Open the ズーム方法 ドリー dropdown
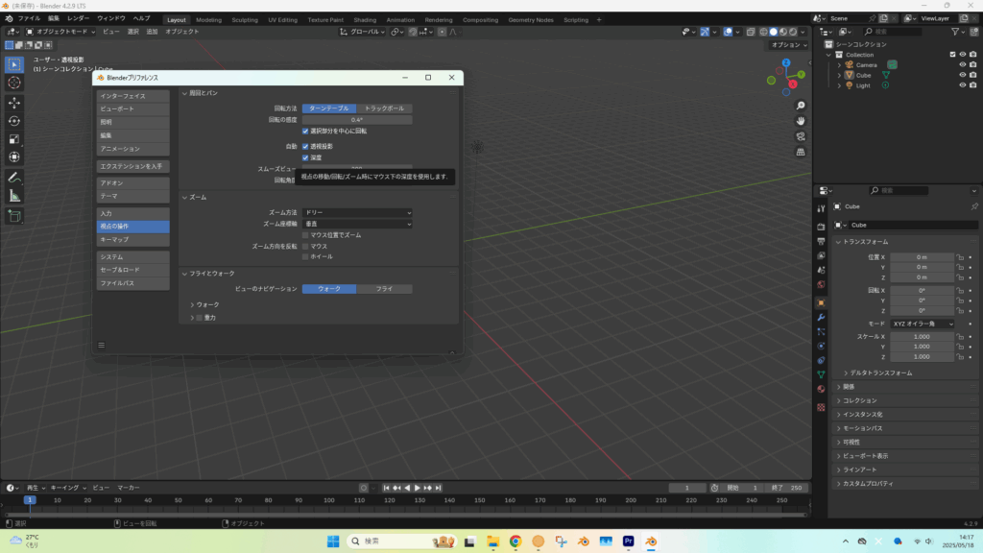983x553 pixels. point(357,212)
